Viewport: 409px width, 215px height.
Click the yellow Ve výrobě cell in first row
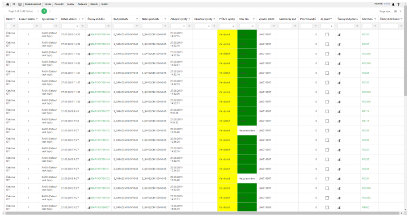pyautogui.click(x=227, y=34)
